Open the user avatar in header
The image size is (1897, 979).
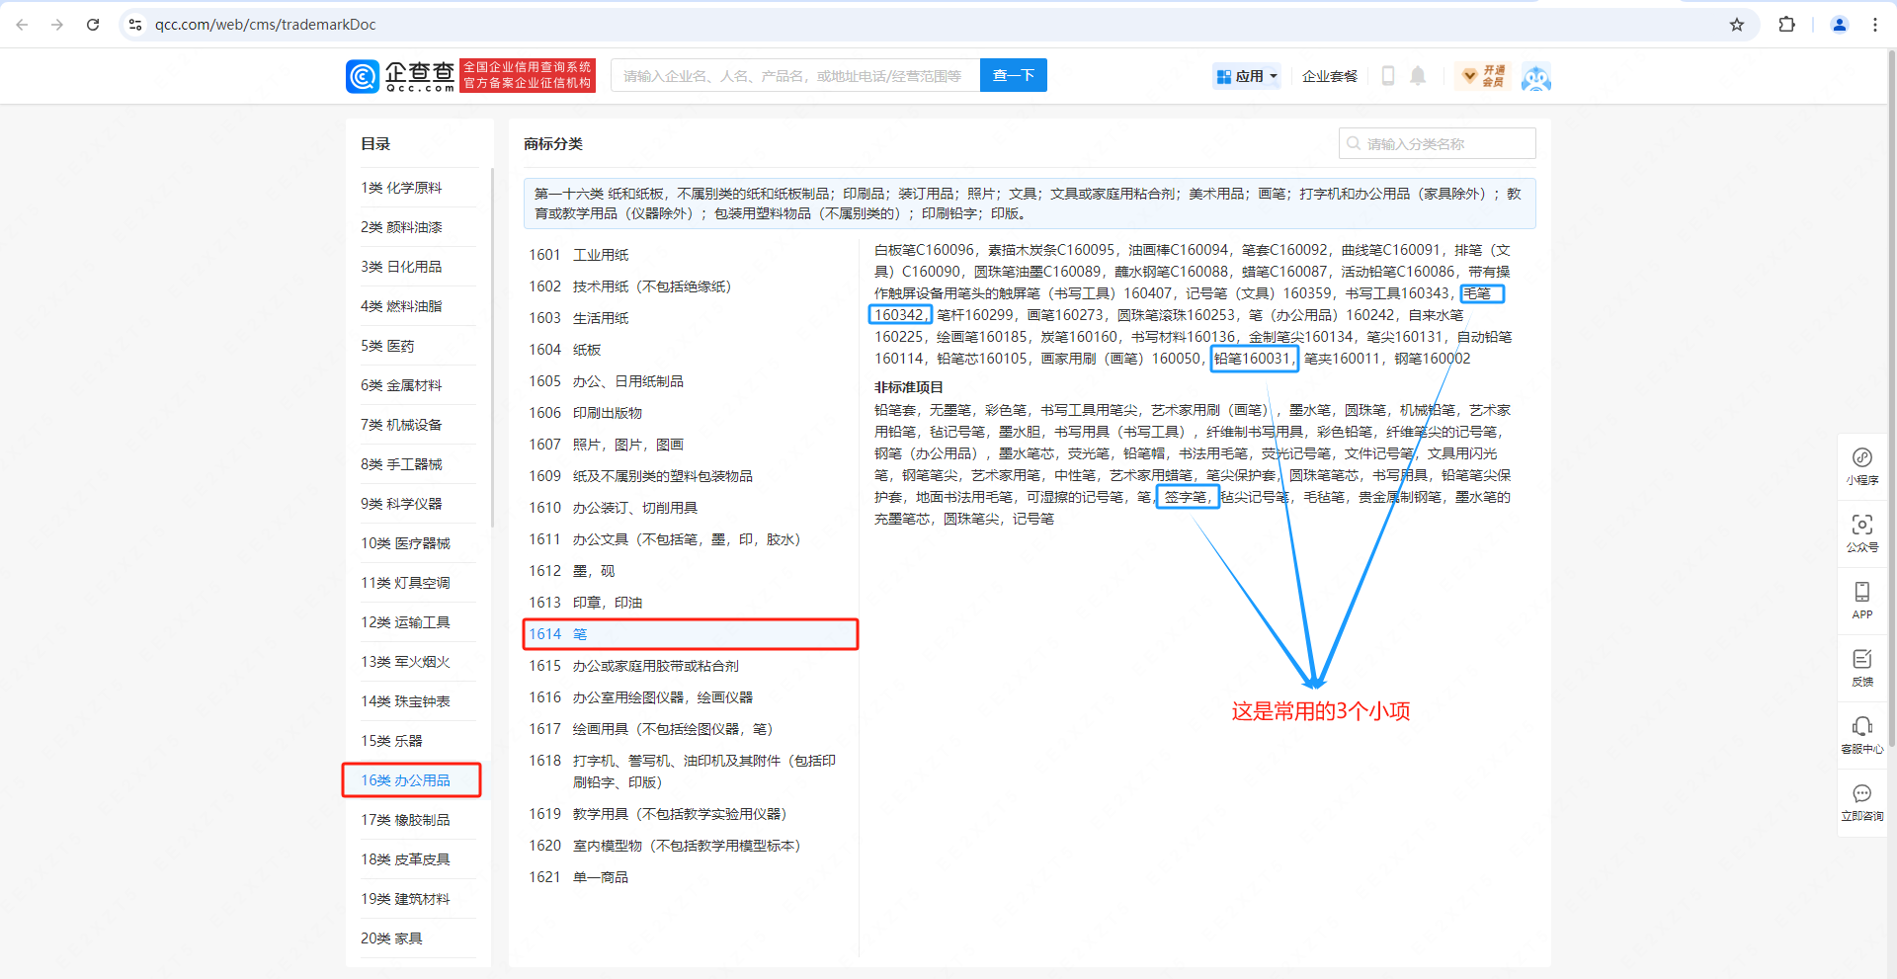pyautogui.click(x=1535, y=76)
